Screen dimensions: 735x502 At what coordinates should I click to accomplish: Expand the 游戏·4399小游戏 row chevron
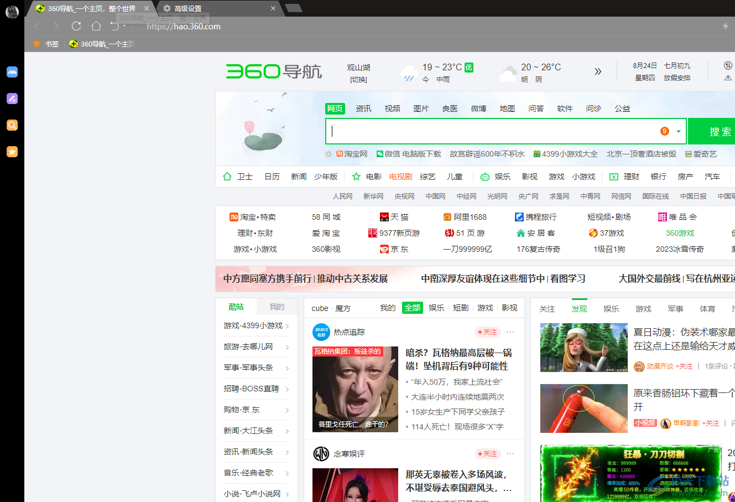[x=288, y=326]
